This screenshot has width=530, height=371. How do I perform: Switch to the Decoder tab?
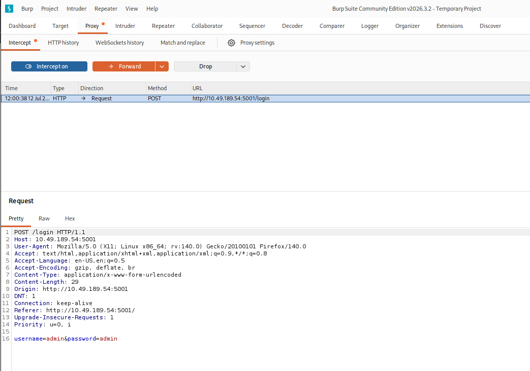click(292, 26)
